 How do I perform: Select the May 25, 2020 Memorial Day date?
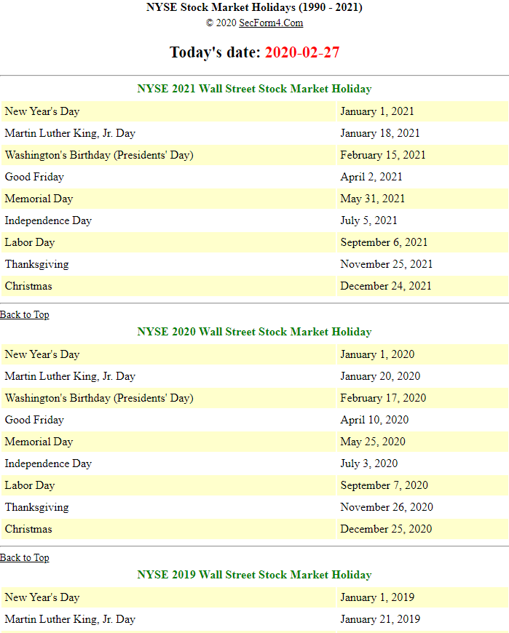point(373,442)
